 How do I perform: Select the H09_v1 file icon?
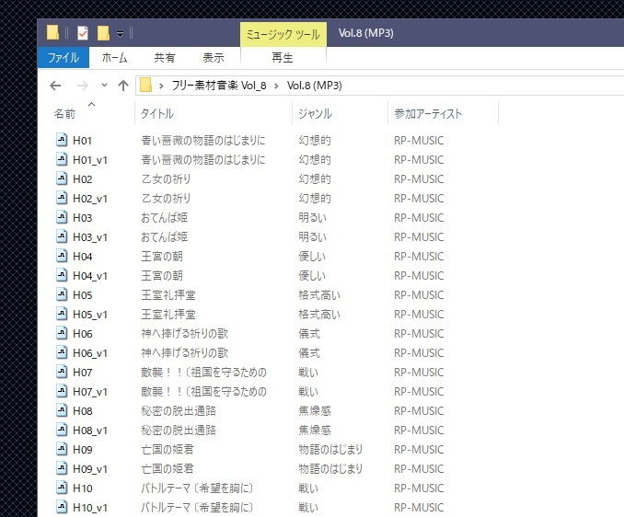[62, 468]
